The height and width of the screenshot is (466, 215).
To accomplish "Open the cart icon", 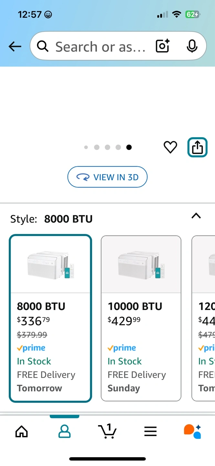I will [107, 431].
